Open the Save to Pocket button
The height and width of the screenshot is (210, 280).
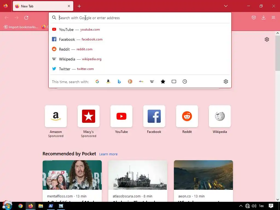[253, 17]
